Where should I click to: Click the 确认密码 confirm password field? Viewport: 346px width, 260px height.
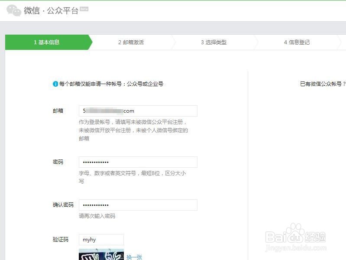(x=138, y=205)
